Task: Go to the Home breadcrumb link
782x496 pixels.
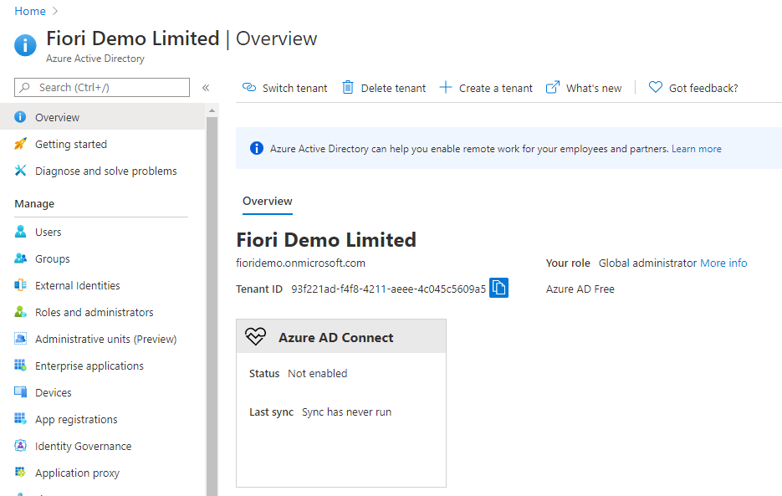Action: [30, 11]
